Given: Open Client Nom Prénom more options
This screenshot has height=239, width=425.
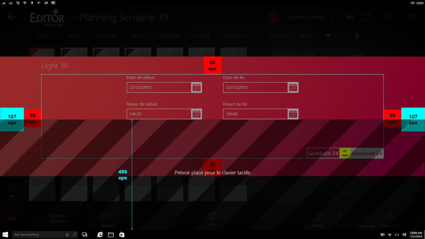Looking at the screenshot, I should [x=331, y=17].
